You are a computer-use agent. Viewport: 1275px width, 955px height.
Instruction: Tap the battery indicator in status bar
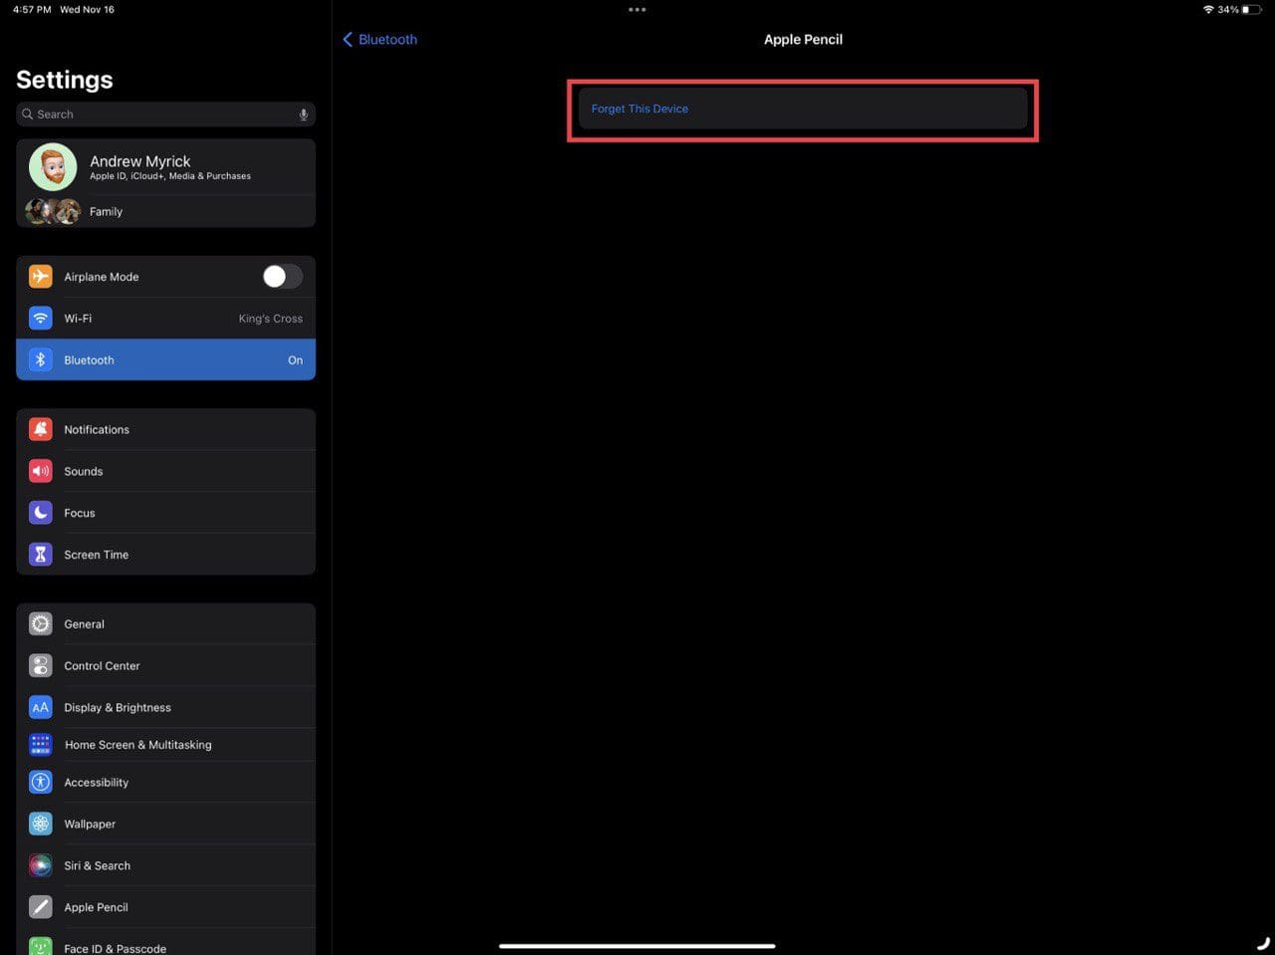pyautogui.click(x=1251, y=9)
